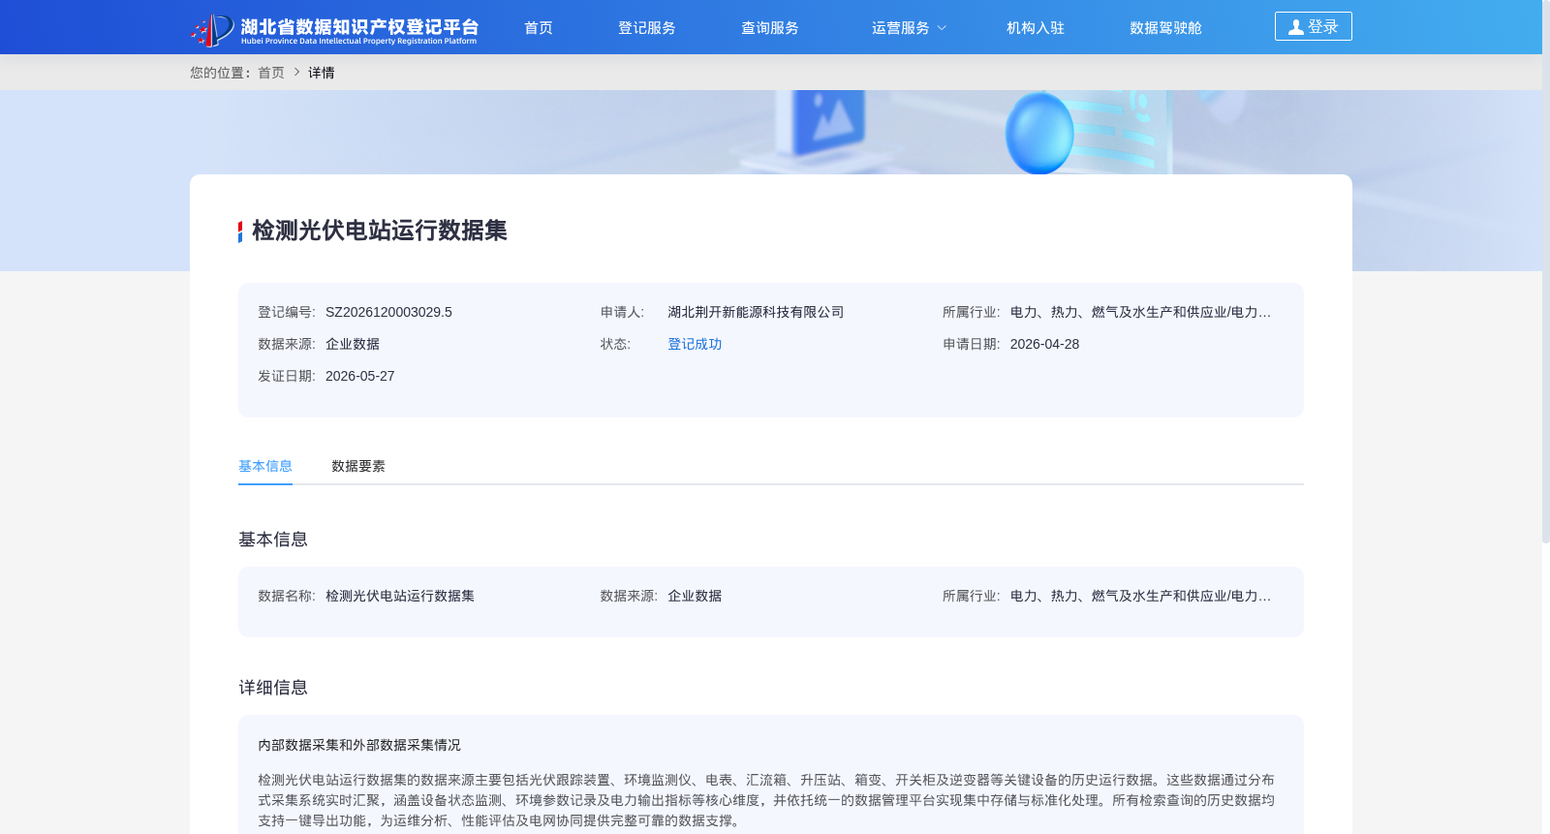1550x834 pixels.
Task: Click the 基本信息 section heading
Action: [273, 540]
